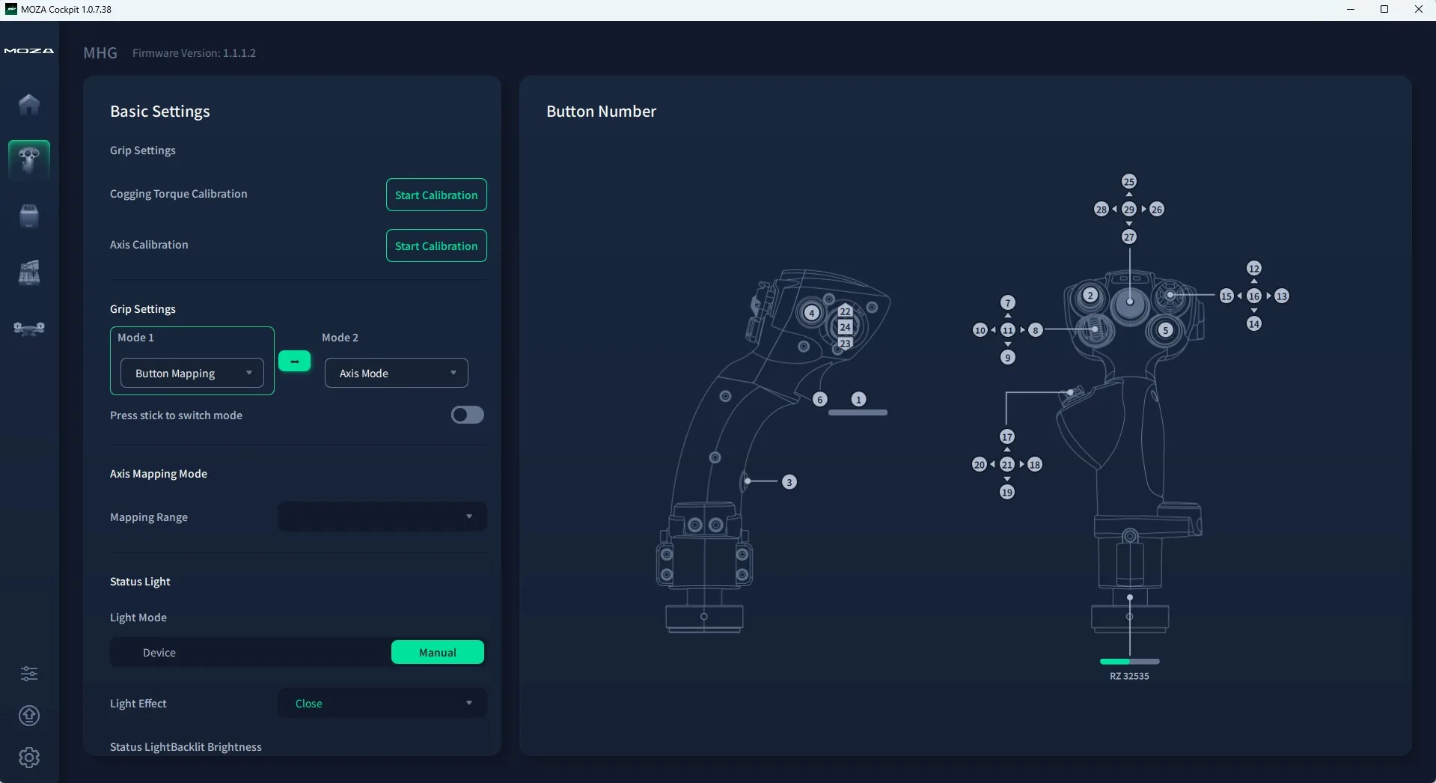Click button number 4 on grip diagram

(812, 313)
